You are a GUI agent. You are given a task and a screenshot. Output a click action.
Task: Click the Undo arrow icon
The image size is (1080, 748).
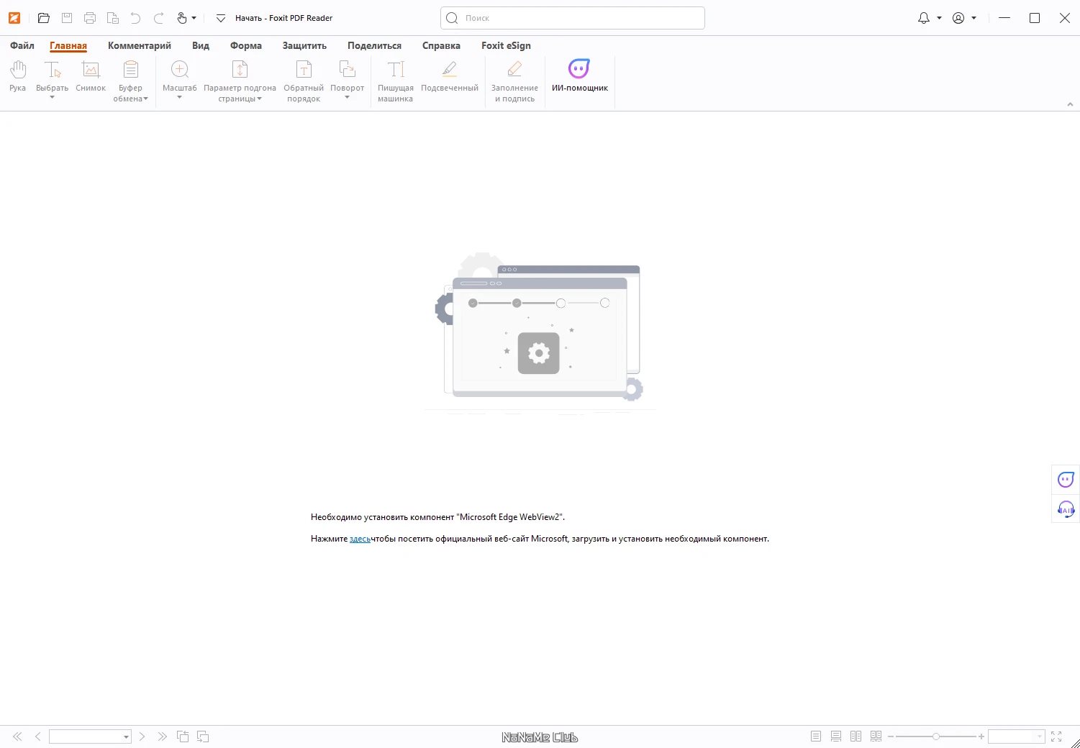click(135, 18)
